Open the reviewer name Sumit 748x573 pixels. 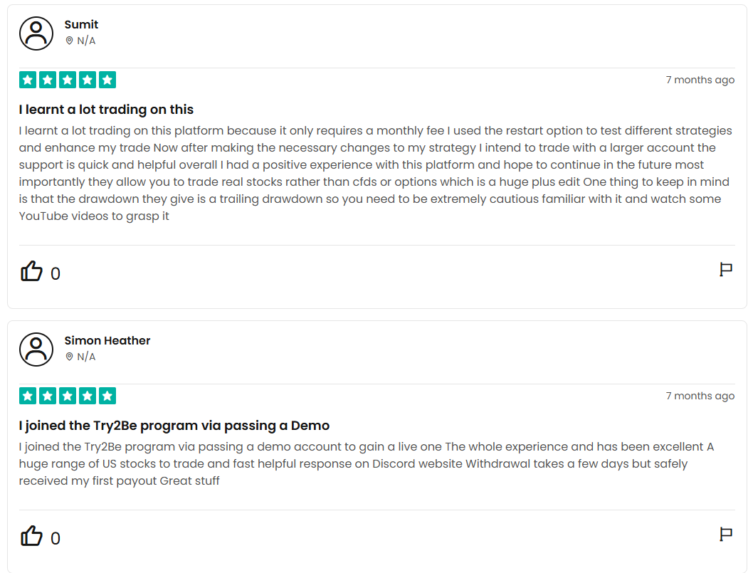[81, 24]
